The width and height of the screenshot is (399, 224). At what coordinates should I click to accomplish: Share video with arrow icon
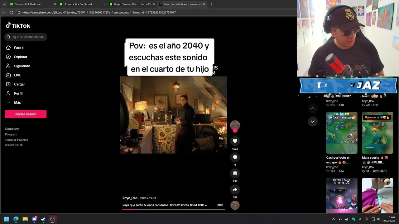coord(235,189)
